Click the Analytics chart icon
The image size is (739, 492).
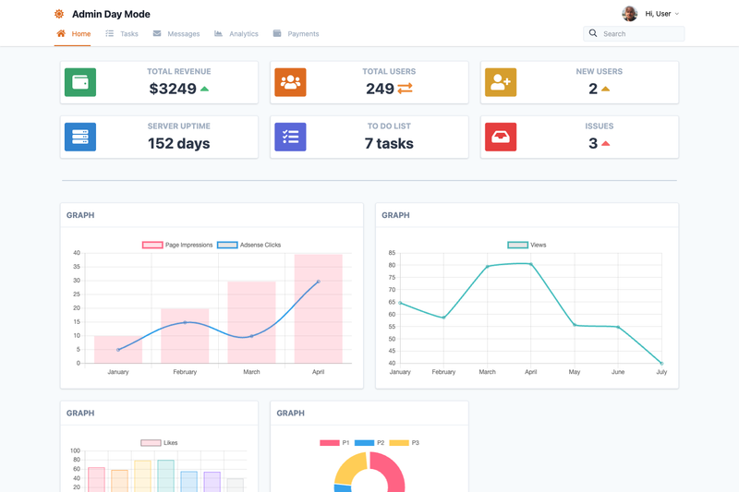coord(218,33)
